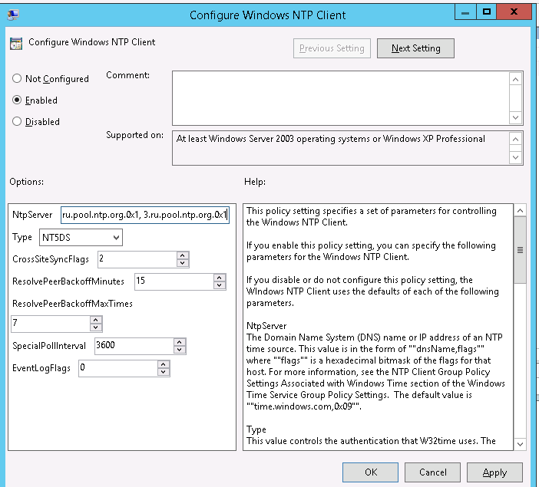This screenshot has height=487, width=539.
Task: Click the NtpServer heading in Help text
Action: tap(266, 326)
